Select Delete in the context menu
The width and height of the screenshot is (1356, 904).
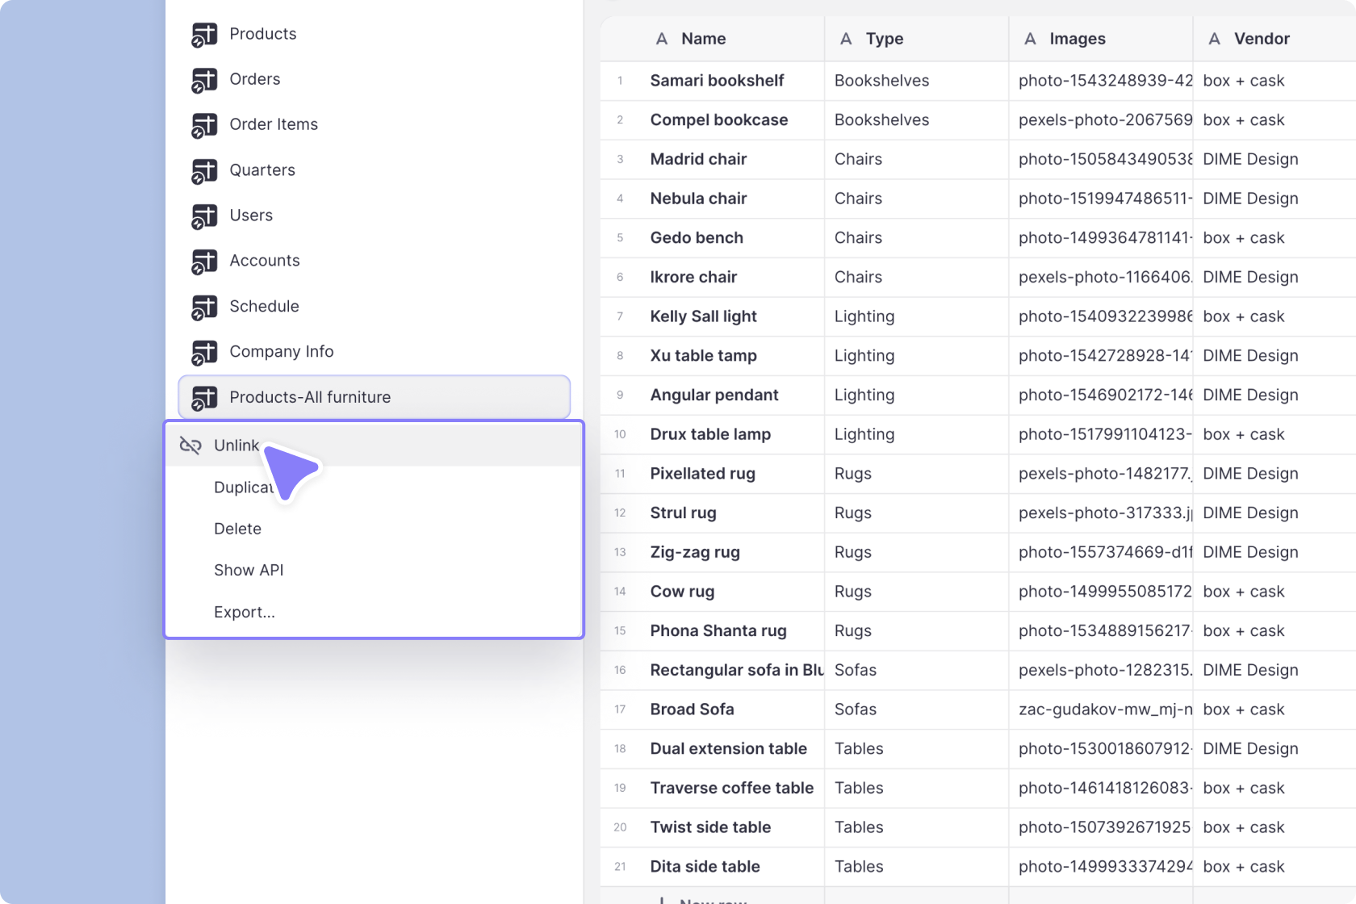(237, 529)
